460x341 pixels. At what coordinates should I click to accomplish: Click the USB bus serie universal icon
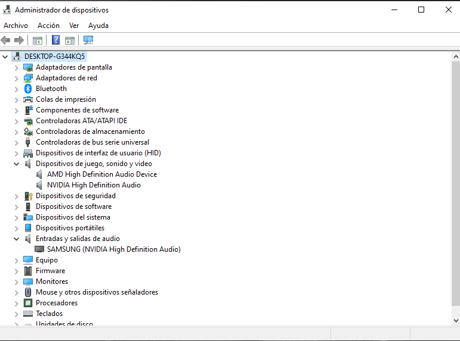click(x=28, y=142)
